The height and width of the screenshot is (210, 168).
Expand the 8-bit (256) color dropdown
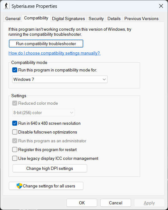tap(43, 113)
